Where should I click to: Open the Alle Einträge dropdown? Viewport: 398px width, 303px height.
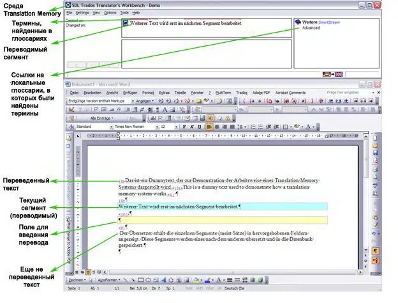[x=102, y=118]
